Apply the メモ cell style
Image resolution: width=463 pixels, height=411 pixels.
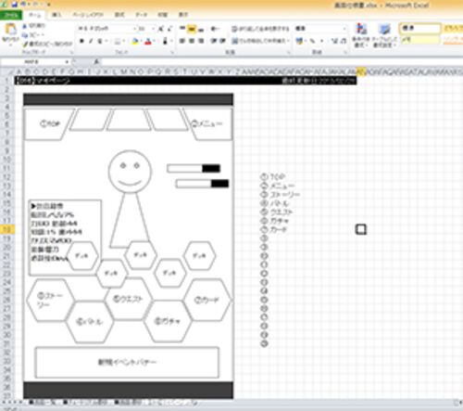420,40
